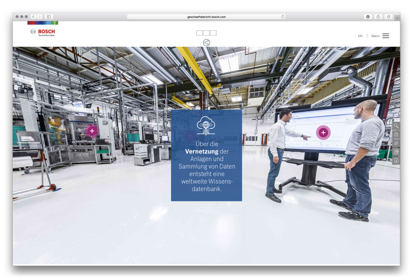Open the magnifying glass search in right sidebar

click(x=396, y=126)
